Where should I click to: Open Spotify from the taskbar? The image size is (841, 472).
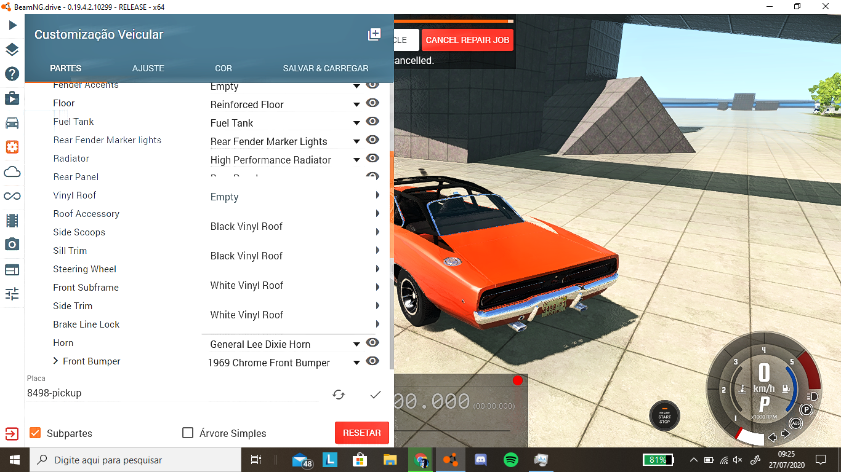point(510,460)
